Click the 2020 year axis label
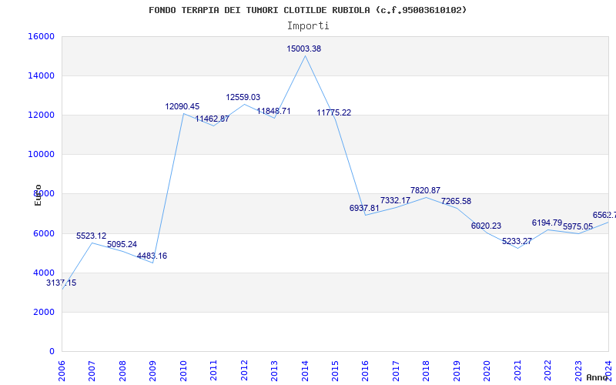Image resolution: width=616 pixels, height=385 pixels. (x=487, y=371)
